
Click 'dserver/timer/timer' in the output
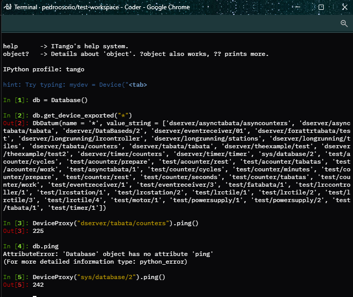click(211, 154)
